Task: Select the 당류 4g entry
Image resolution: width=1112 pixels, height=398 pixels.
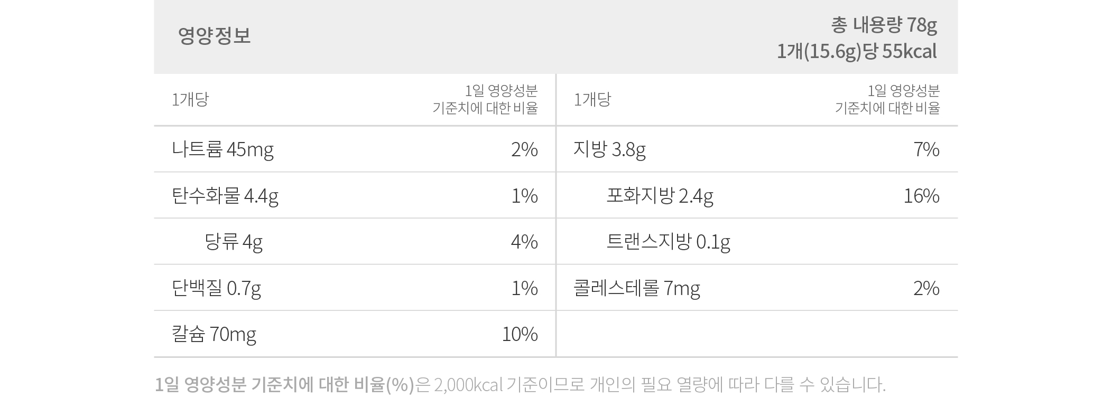Action: [x=233, y=242]
